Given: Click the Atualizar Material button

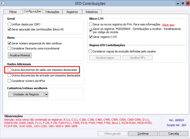Looking at the screenshot, I should (20, 55).
